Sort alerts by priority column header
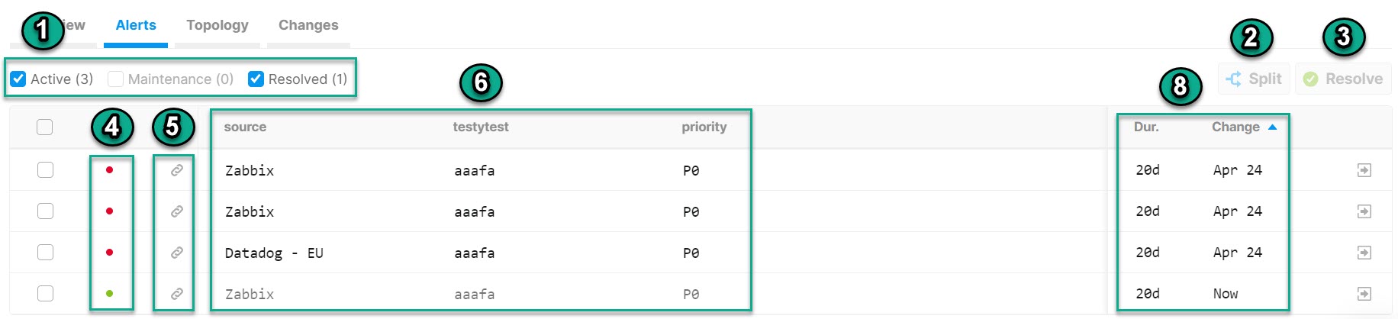This screenshot has height=319, width=1398. tap(704, 127)
